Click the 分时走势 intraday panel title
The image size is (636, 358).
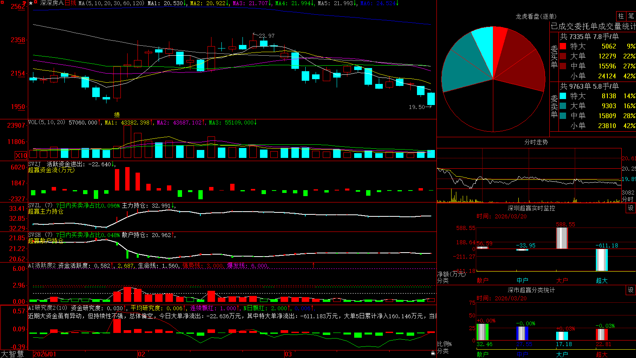536,142
